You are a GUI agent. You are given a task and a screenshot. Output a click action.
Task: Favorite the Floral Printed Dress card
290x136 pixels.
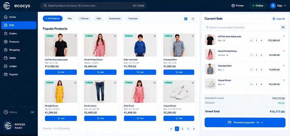pos(115,36)
